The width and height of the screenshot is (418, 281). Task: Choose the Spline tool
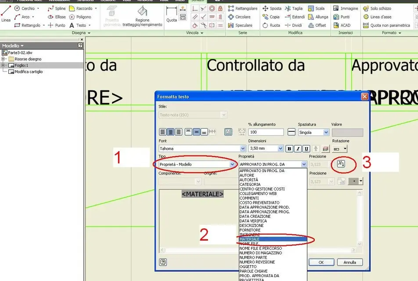coord(57,8)
